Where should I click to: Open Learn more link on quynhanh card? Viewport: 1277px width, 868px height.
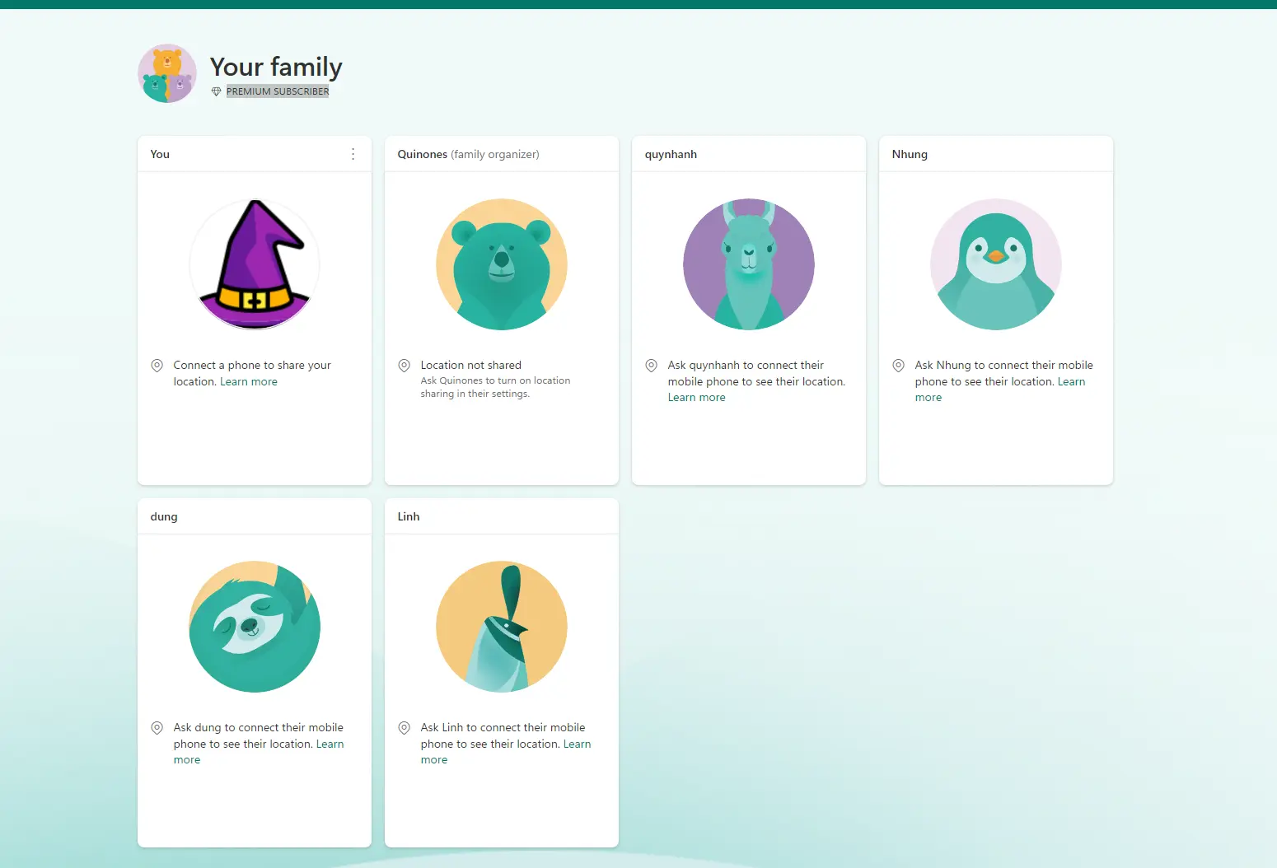[x=697, y=398]
